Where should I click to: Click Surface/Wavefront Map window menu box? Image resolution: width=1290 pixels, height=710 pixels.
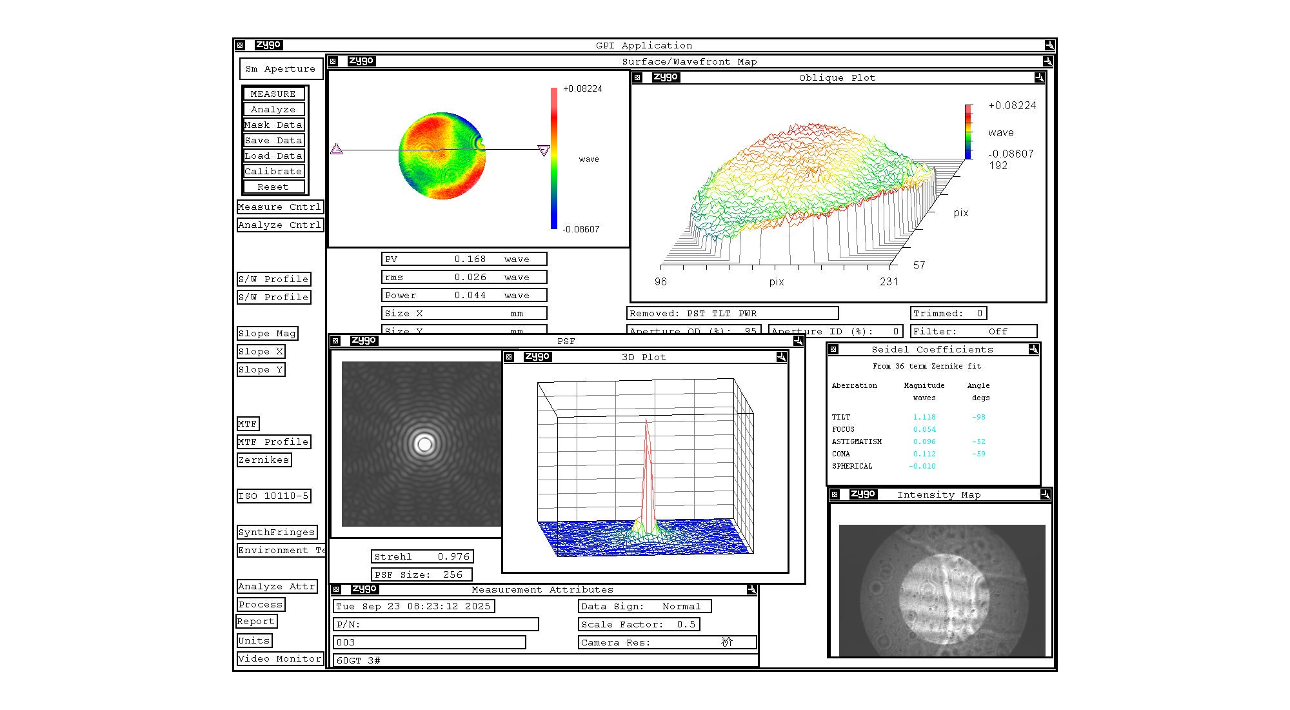click(333, 61)
